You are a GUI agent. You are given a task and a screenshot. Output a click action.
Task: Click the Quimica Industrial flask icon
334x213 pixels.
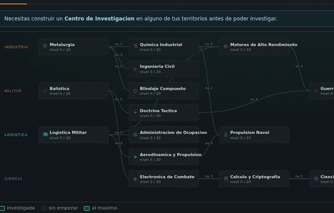(135, 46)
